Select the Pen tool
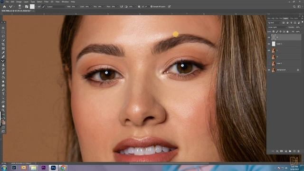The height and width of the screenshot is (171, 304). pos(3,90)
